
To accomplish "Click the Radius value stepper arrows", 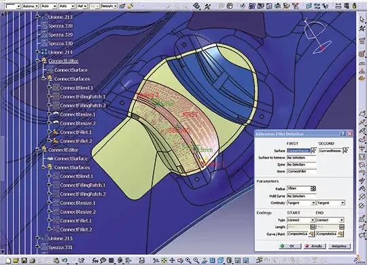I will point(313,188).
